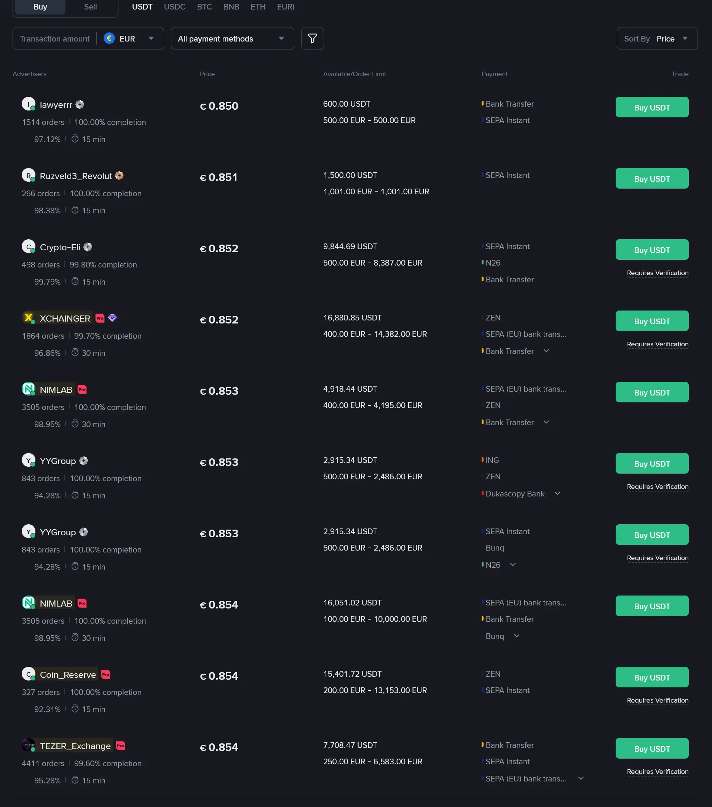
Task: Click Coin_Reserve's avatar icon
Action: coord(29,674)
